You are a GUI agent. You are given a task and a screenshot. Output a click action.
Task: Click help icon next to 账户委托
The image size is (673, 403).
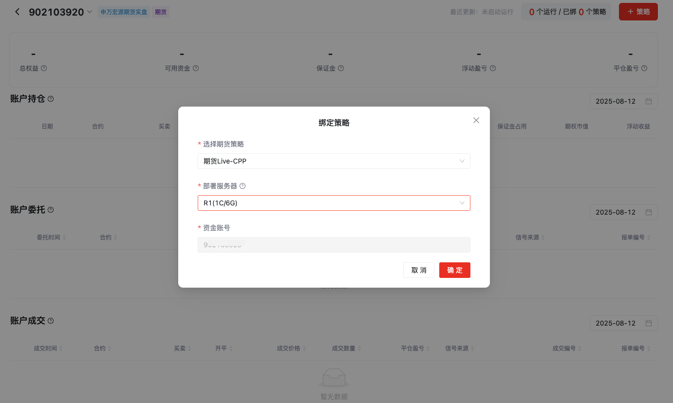(x=51, y=210)
